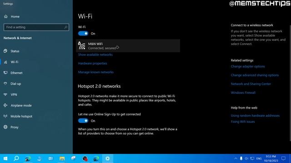This screenshot has height=163, width=291.
Task: Select the M&N WiFi connected network
Action: click(x=128, y=46)
